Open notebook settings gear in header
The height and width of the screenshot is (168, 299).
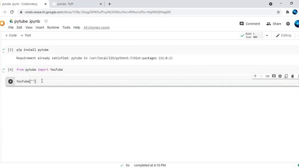click(x=288, y=24)
